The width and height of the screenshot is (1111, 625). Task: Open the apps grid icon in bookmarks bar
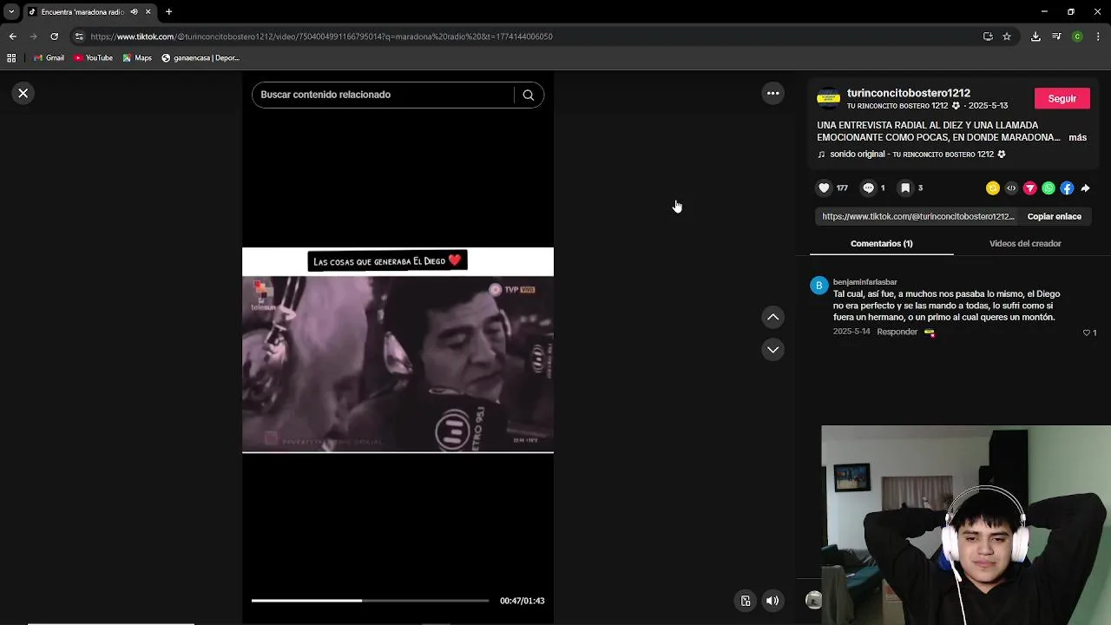[x=11, y=58]
